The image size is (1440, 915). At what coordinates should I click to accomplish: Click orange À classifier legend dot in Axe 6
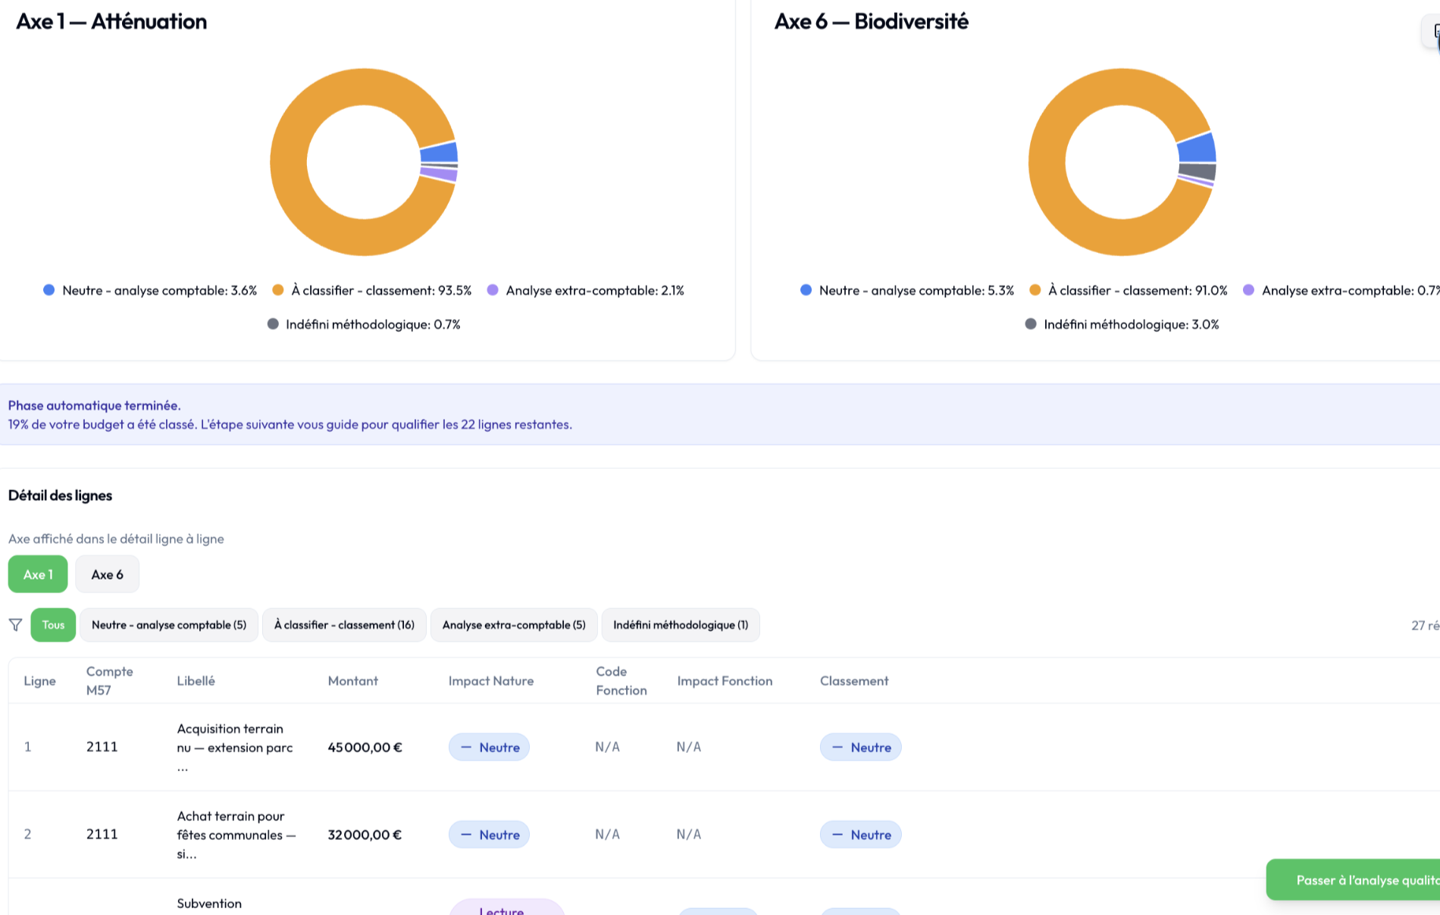tap(1035, 290)
